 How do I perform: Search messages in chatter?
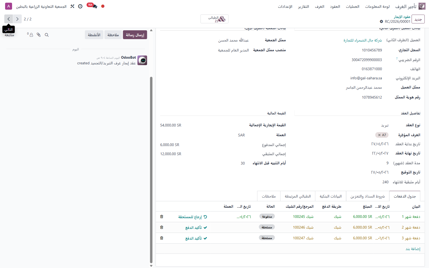(x=47, y=35)
